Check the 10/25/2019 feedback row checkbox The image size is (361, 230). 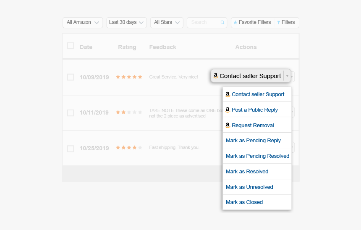click(x=71, y=149)
